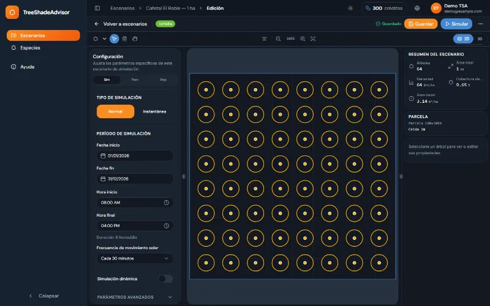Zoom in with the plus magnifier
Screen dimensions: 490x306
pyautogui.click(x=303, y=39)
